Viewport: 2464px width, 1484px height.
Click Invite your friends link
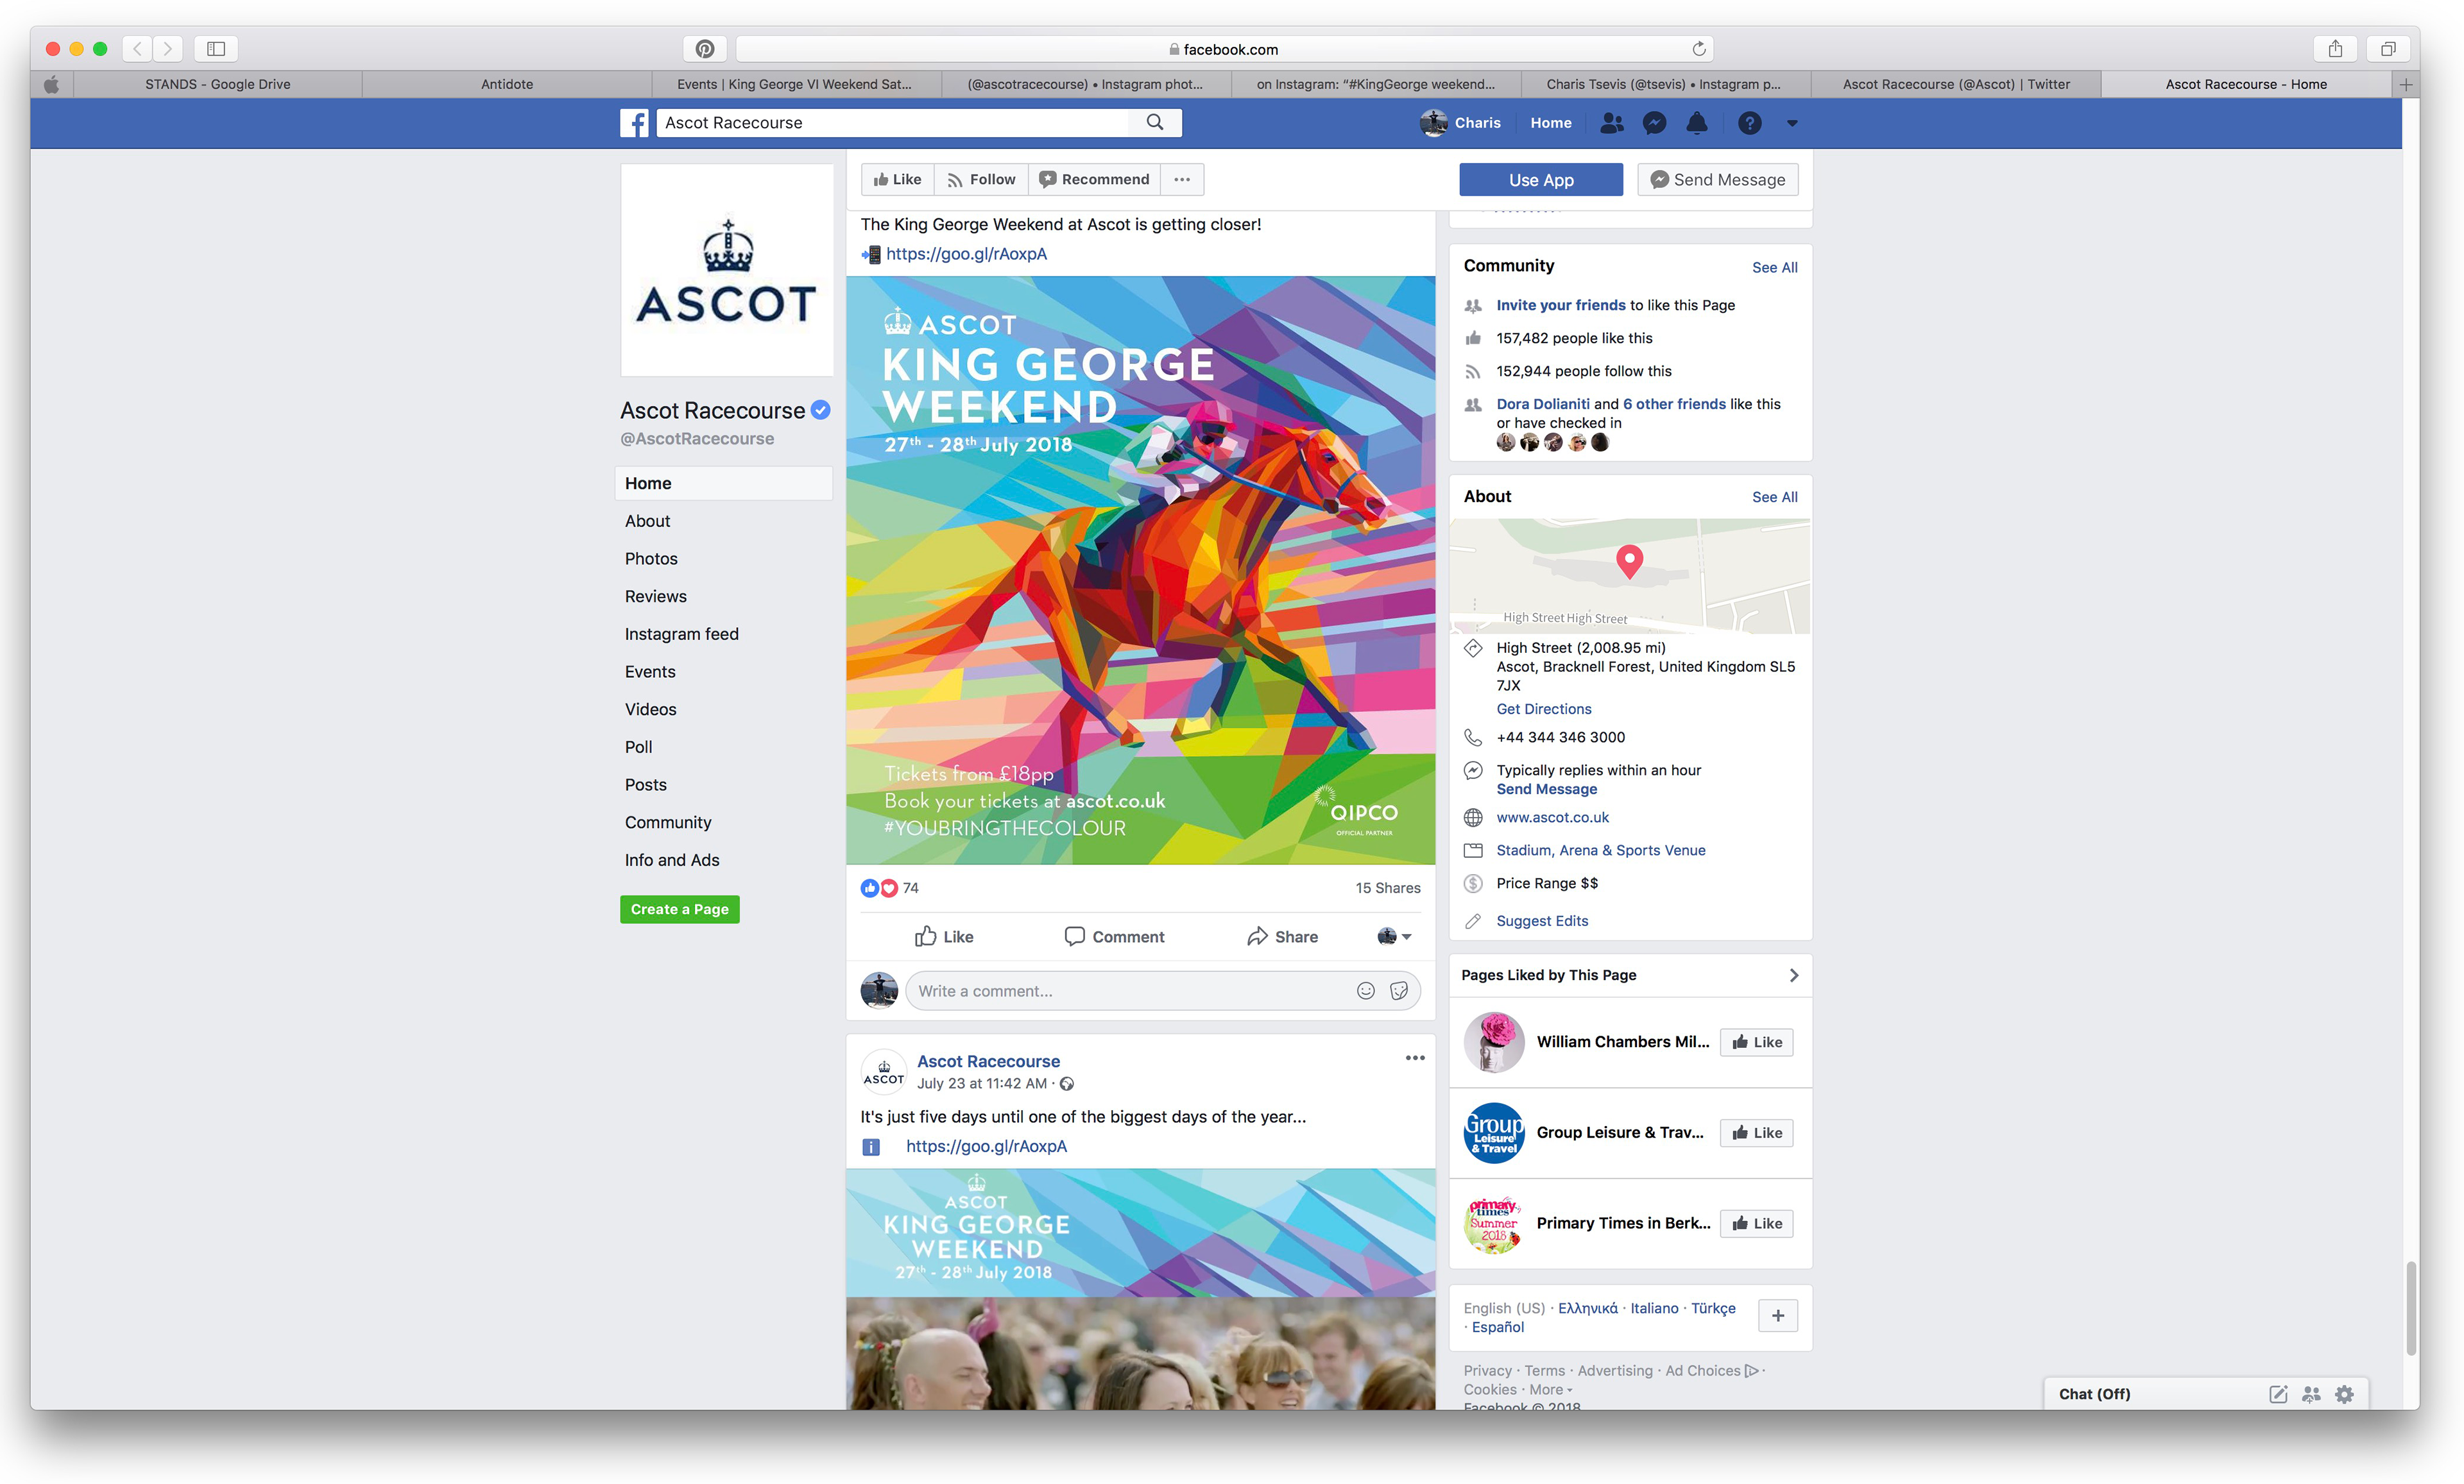[x=1560, y=305]
